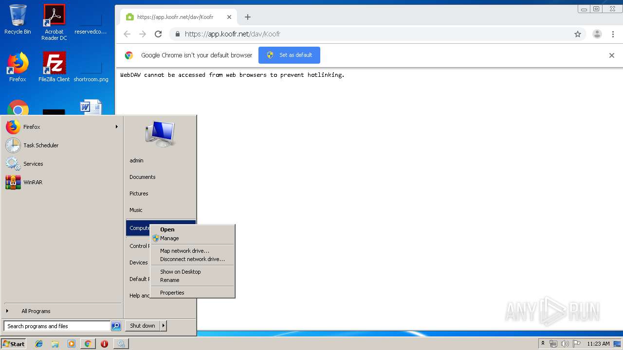Screen dimensions: 623x350
Task: Choose Properties in the context menu
Action: tap(192, 293)
